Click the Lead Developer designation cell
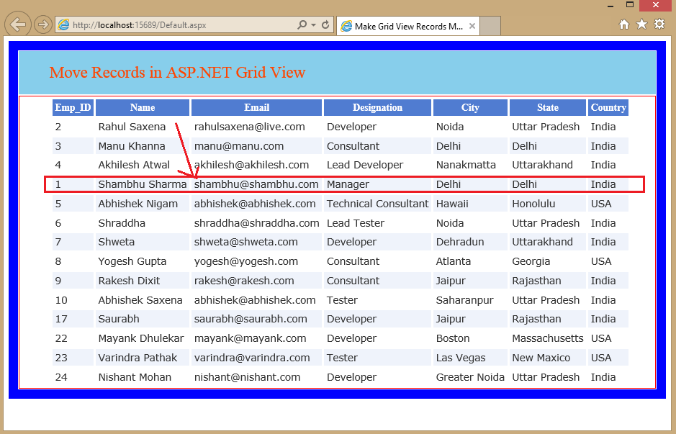The height and width of the screenshot is (434, 676). (377, 165)
